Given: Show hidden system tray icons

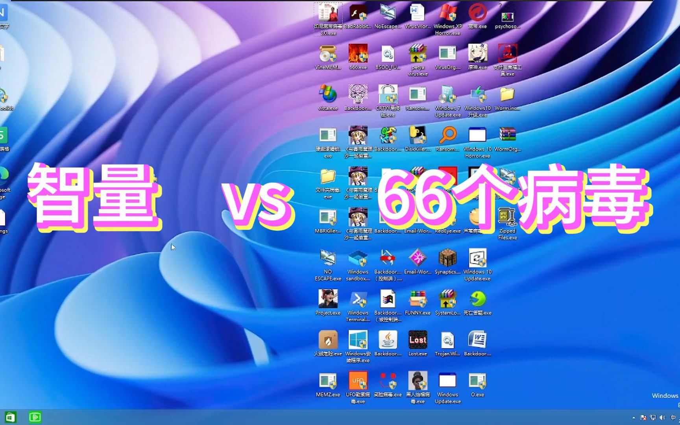Looking at the screenshot, I should coord(634,418).
